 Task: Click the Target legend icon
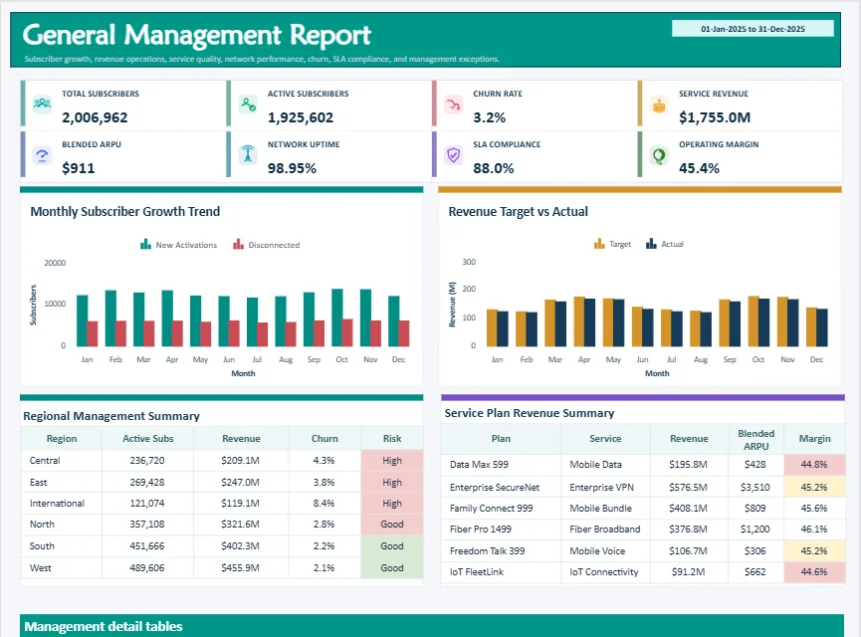click(599, 243)
